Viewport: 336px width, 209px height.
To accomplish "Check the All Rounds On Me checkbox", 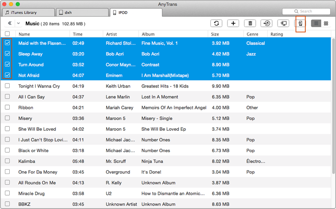I will tap(7, 182).
